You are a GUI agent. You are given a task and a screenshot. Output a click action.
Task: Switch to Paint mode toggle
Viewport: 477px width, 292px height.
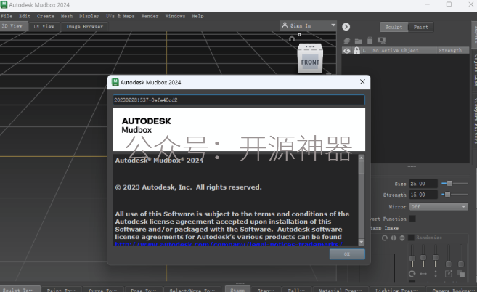pyautogui.click(x=420, y=27)
